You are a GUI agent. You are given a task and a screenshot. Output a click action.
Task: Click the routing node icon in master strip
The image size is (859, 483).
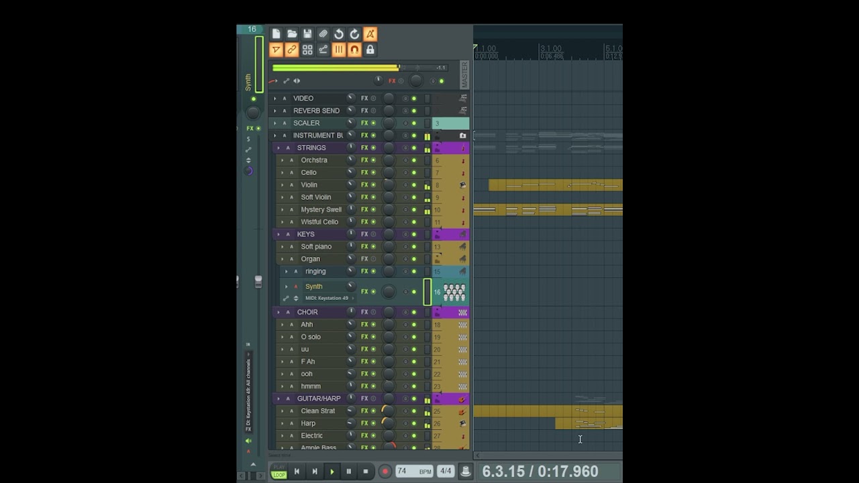click(x=286, y=81)
